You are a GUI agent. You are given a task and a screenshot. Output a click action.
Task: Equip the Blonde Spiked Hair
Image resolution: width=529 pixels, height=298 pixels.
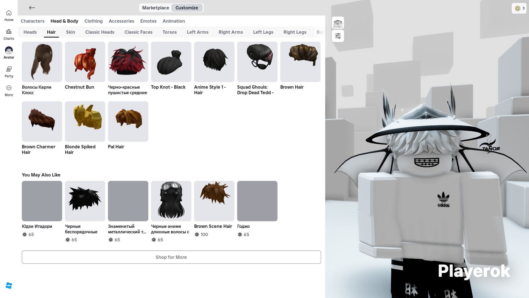pyautogui.click(x=85, y=121)
